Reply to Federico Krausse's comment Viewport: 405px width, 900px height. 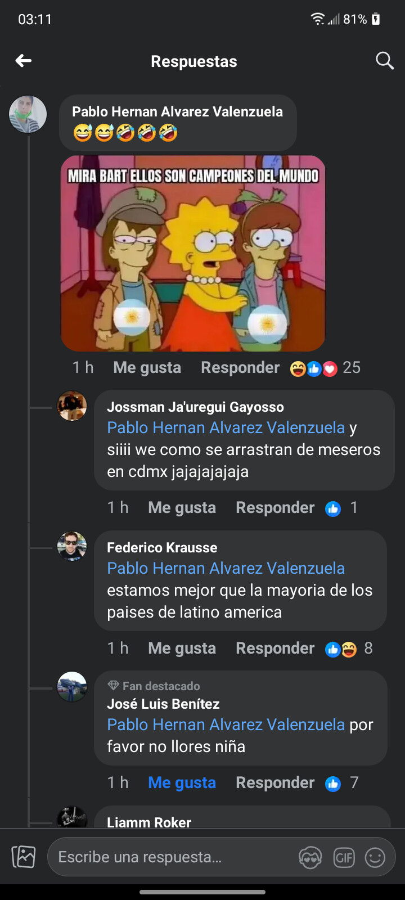[x=275, y=649]
